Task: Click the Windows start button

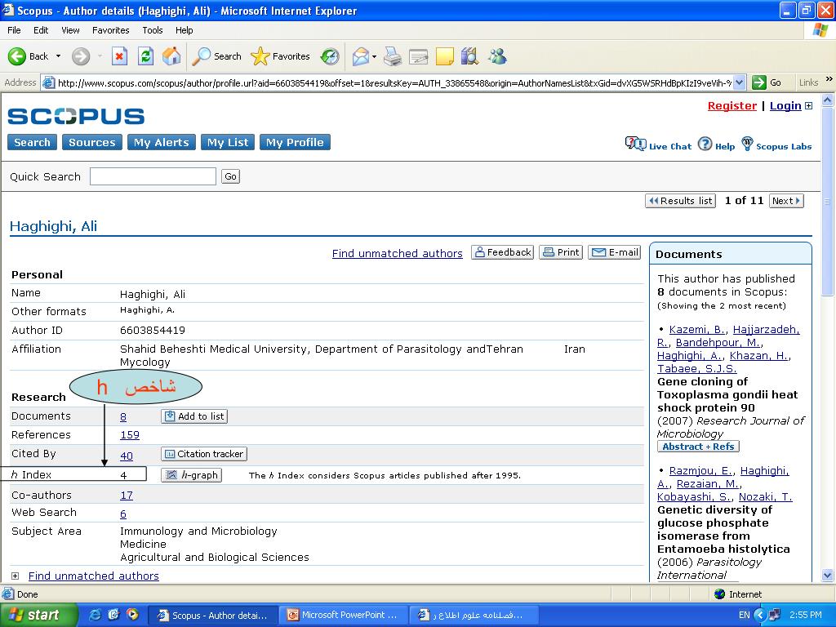Action: 39,615
